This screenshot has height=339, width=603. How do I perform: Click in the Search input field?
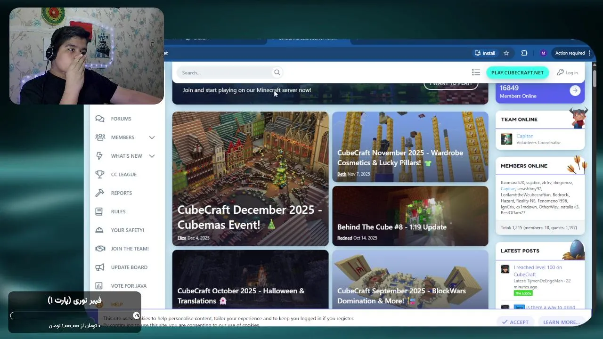[225, 73]
